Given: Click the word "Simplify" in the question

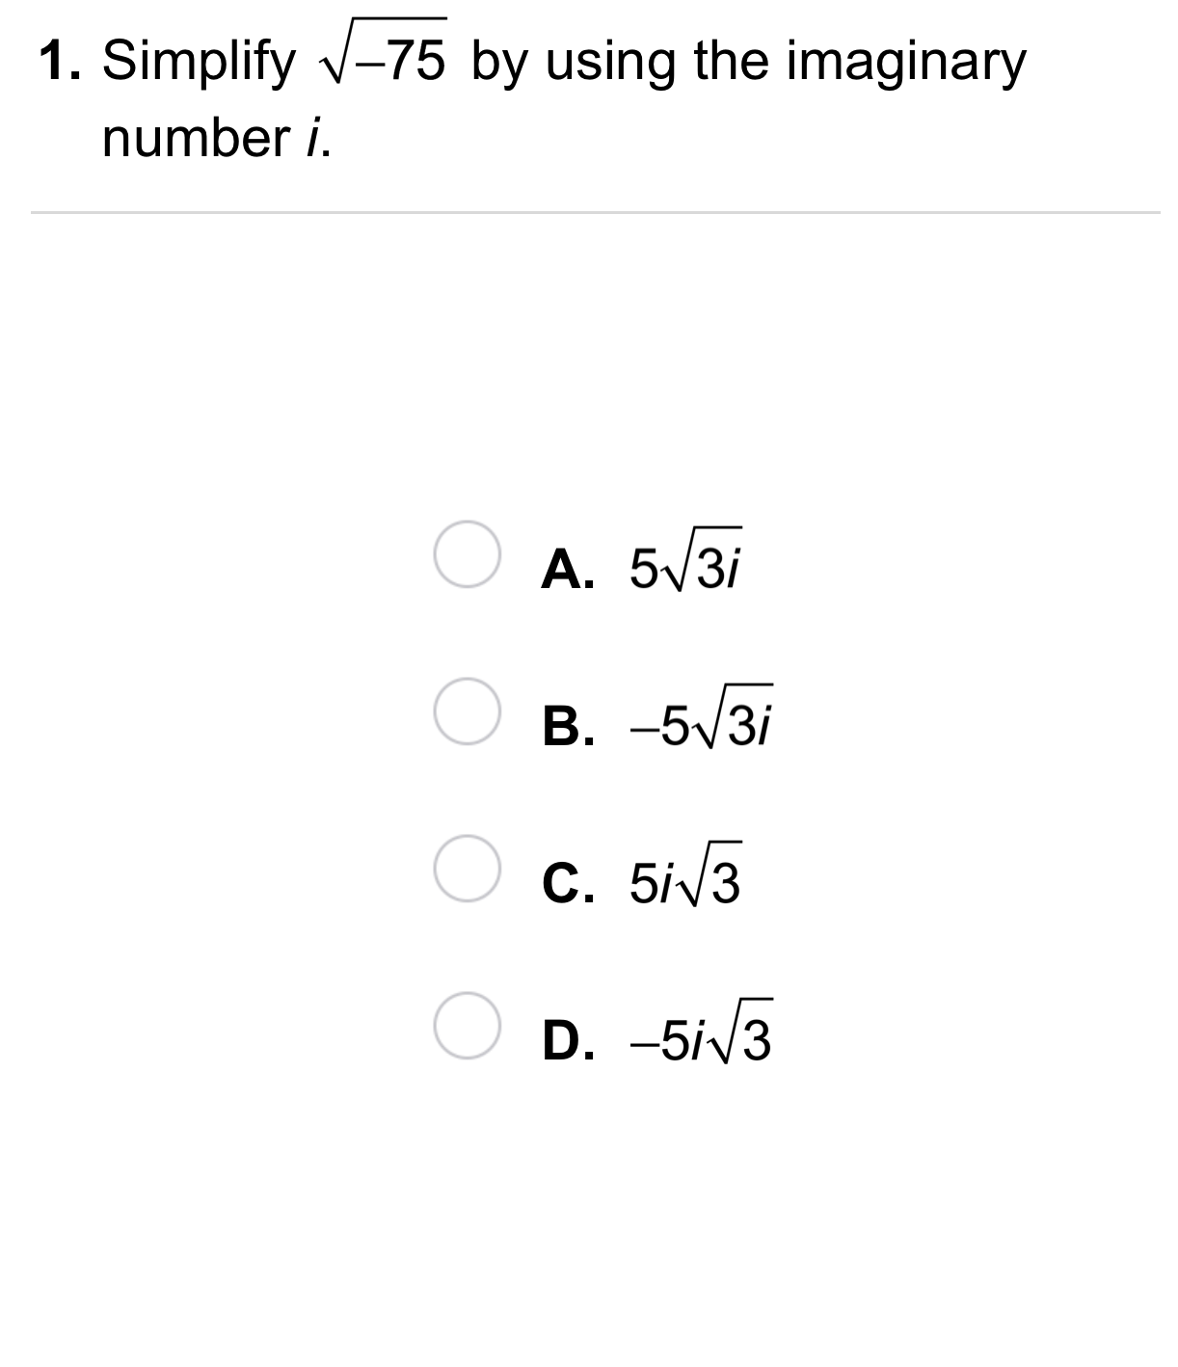Looking at the screenshot, I should click(199, 62).
